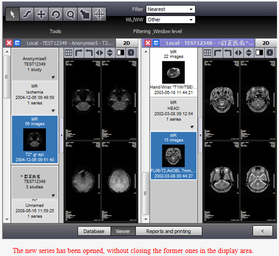The image size is (279, 256).
Task: Toggle invert colors in right viewer
Action: [259, 52]
